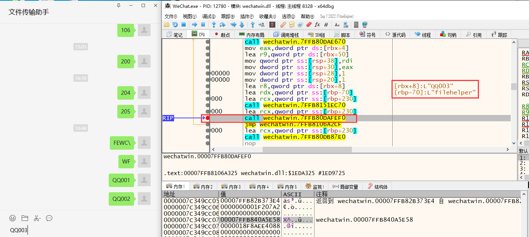Open the Patches bandage icon
The height and width of the screenshot is (237, 529).
283,25
